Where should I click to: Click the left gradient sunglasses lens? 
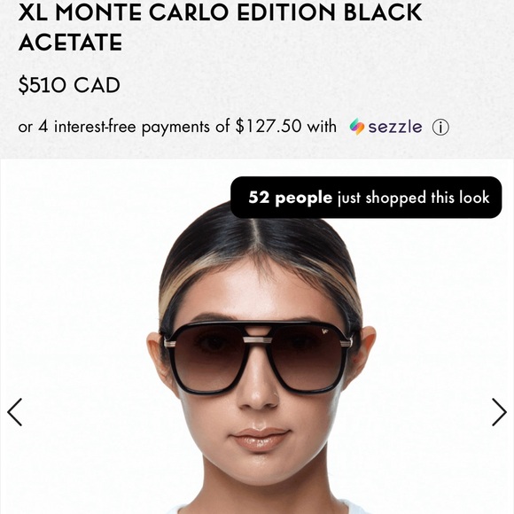209,358
